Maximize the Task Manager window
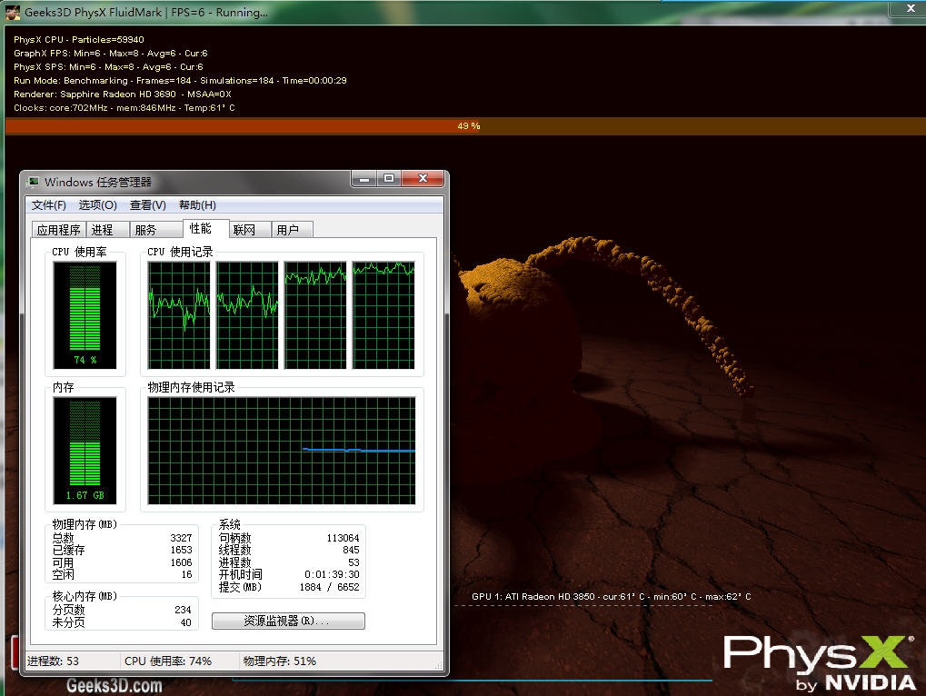Image resolution: width=926 pixels, height=696 pixels. [x=389, y=179]
